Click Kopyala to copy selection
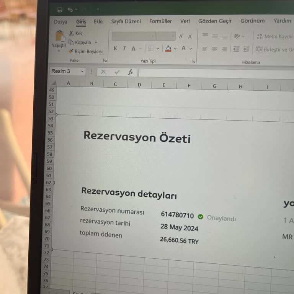 coord(80,42)
